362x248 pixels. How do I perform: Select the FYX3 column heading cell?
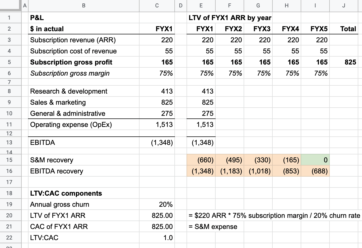point(258,29)
